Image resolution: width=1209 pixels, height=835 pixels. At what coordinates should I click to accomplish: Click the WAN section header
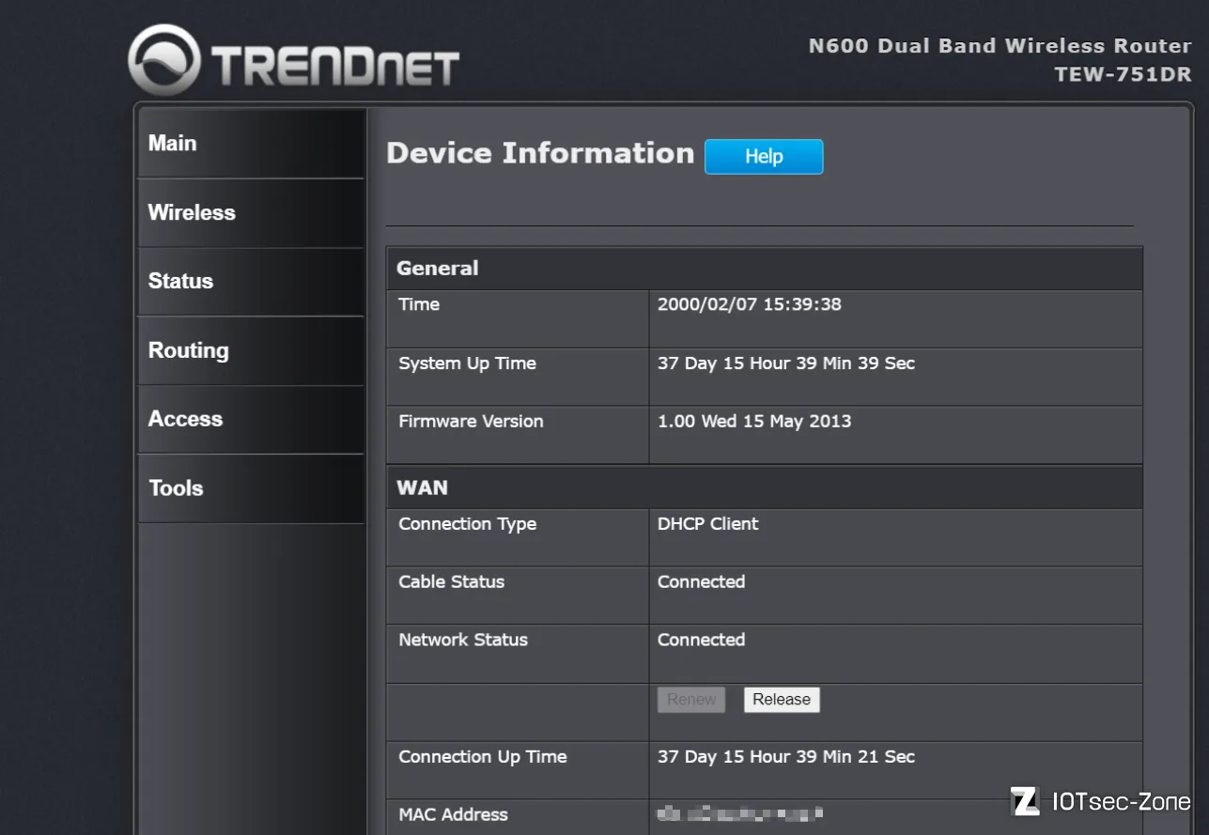click(x=765, y=487)
